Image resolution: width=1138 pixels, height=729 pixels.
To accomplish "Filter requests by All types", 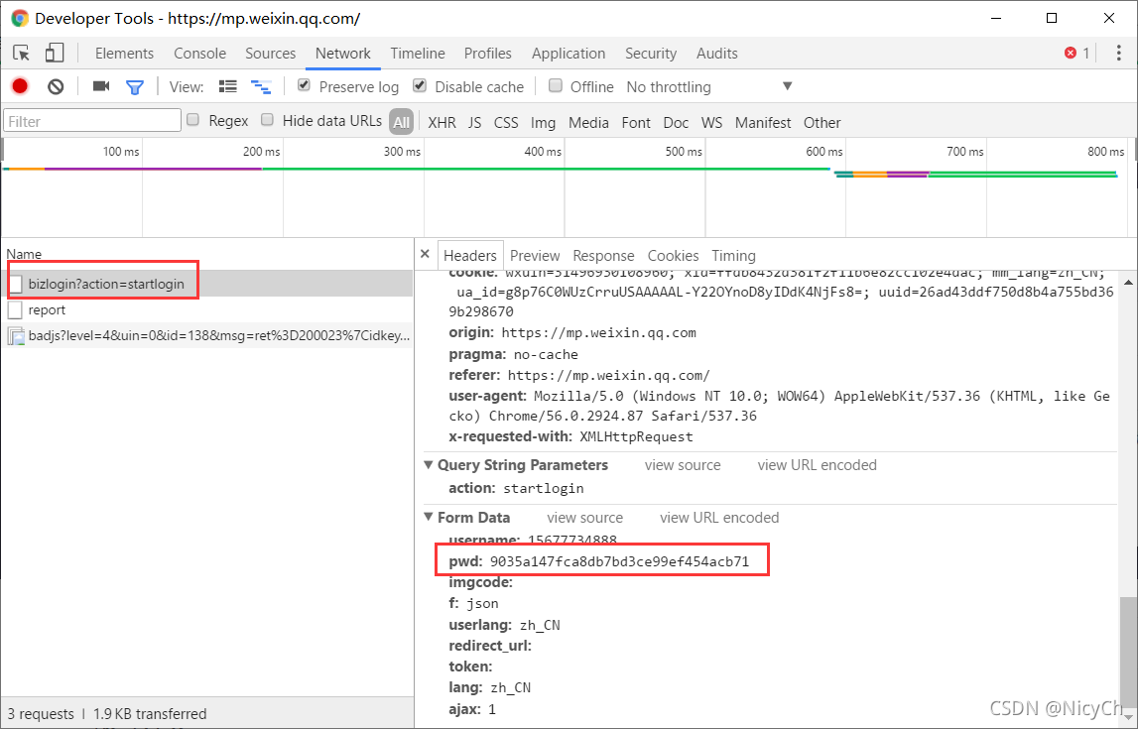I will [x=402, y=122].
